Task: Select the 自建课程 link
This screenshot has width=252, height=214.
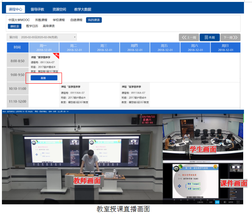Action: pos(76,20)
